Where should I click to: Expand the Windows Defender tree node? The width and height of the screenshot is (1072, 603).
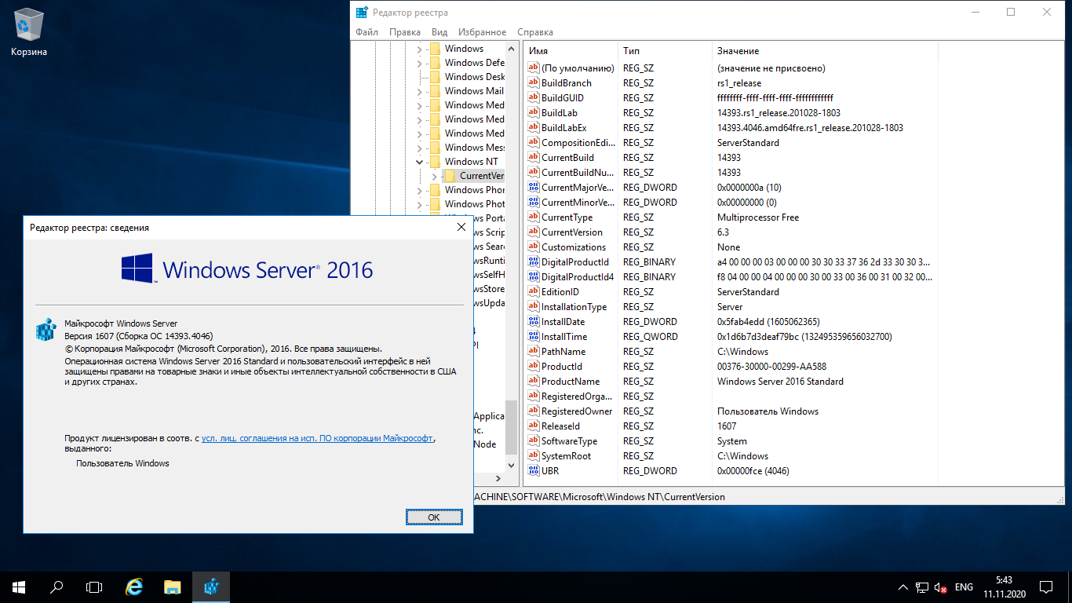click(420, 63)
